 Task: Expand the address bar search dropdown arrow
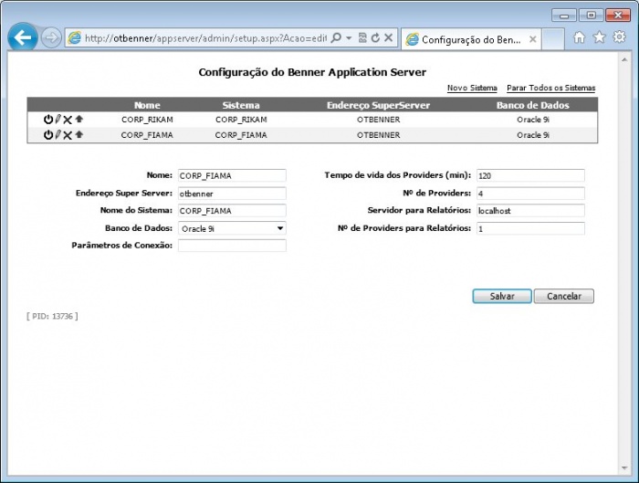click(x=350, y=38)
